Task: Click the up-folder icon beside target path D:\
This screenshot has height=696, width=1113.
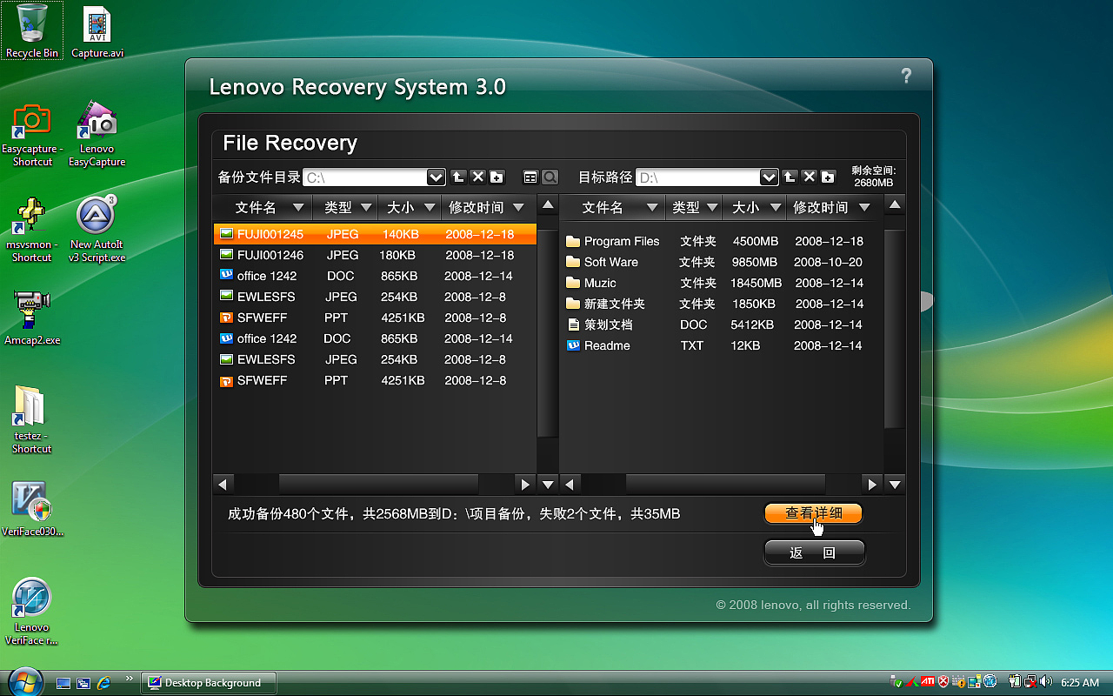Action: point(790,177)
